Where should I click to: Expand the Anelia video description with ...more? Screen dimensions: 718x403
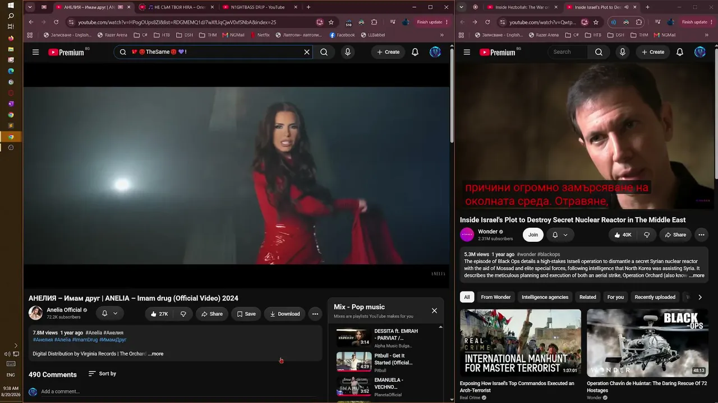click(x=156, y=354)
